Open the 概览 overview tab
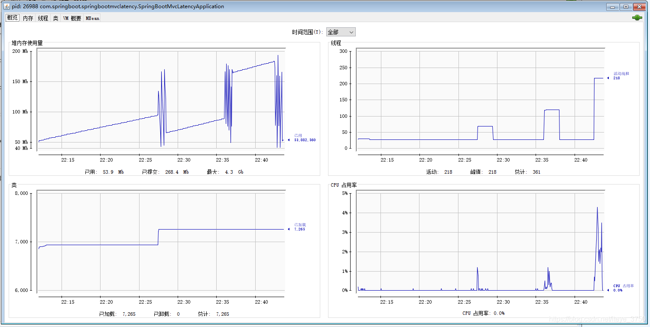 point(13,18)
